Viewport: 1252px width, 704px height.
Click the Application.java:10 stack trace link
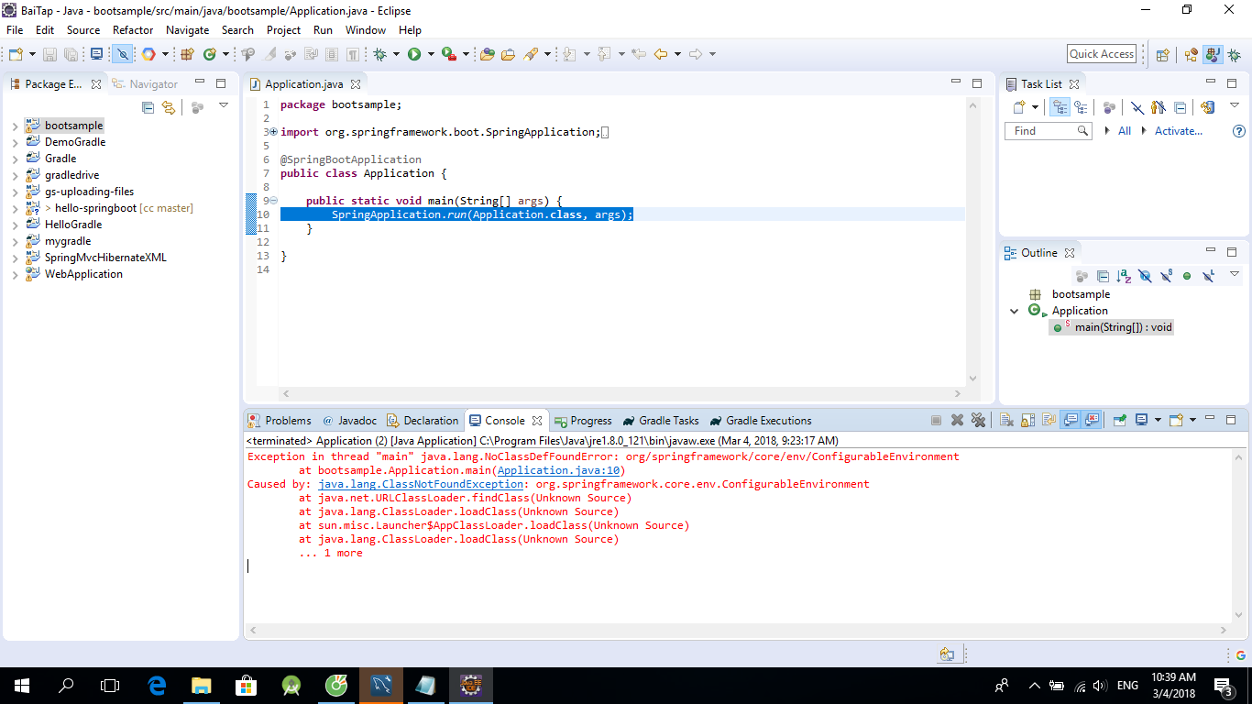(x=558, y=470)
